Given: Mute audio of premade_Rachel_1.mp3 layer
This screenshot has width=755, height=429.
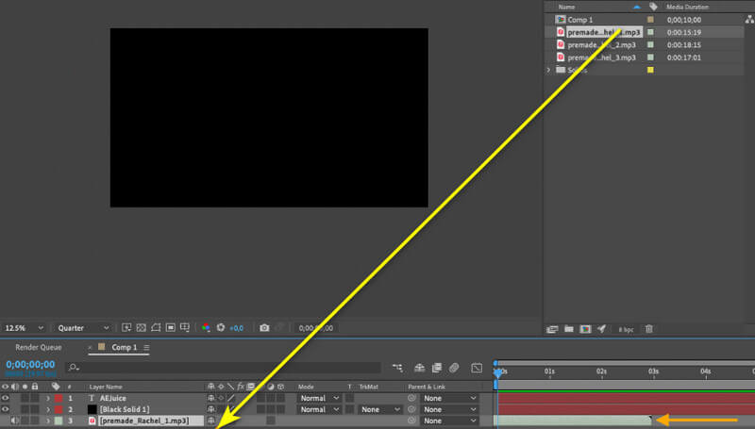Looking at the screenshot, I should (14, 421).
